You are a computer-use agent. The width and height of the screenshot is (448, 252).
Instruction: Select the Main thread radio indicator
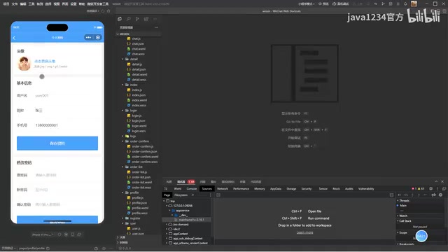[398, 205]
